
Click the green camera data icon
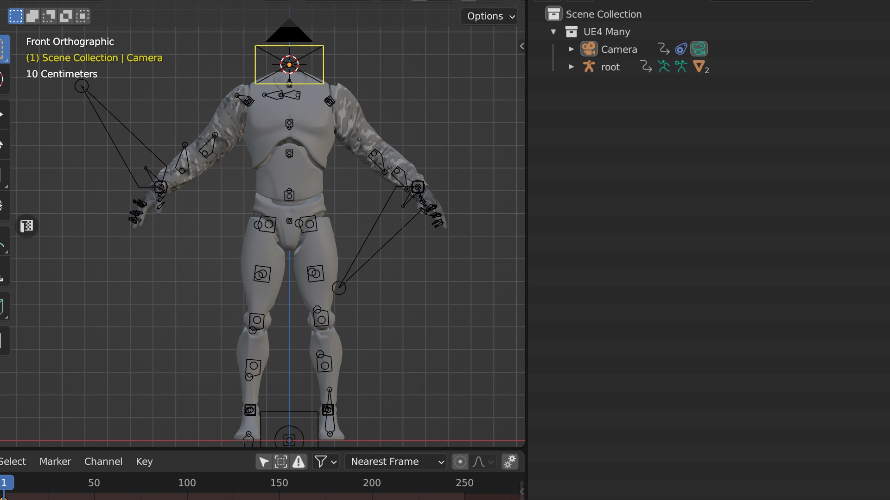coord(699,49)
